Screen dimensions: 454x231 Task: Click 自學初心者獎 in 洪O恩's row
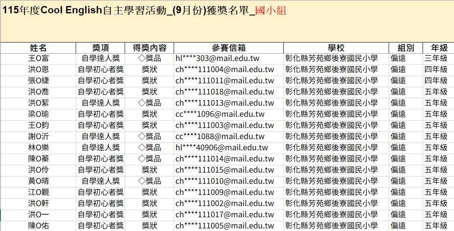click(x=101, y=70)
